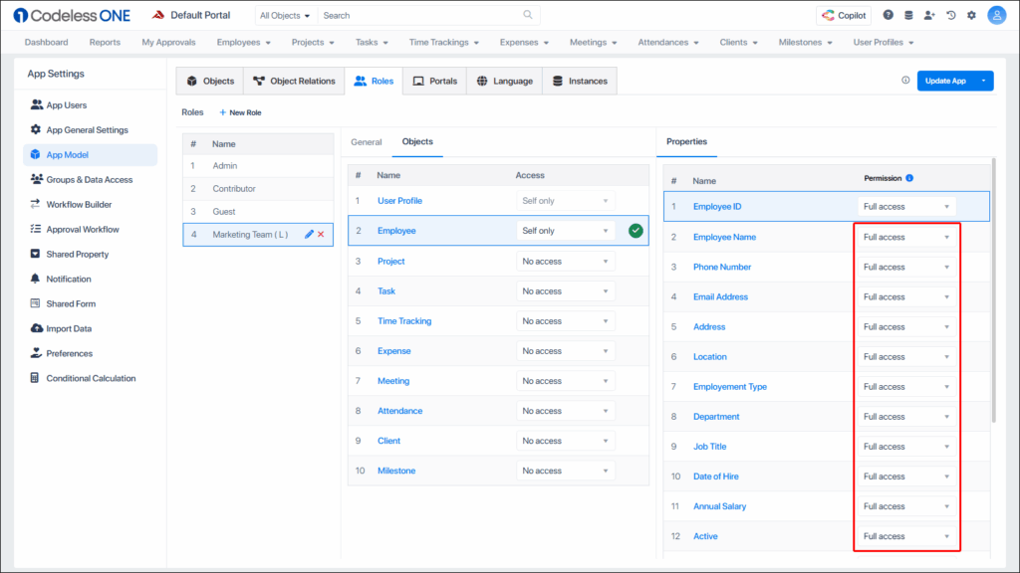Open the user account avatar
The image size is (1020, 573).
[x=996, y=15]
